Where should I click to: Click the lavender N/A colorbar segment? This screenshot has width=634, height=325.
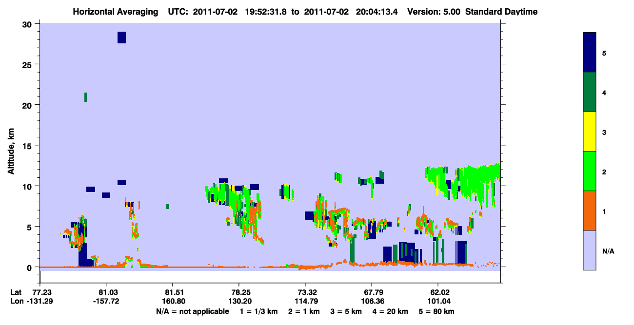tap(590, 250)
